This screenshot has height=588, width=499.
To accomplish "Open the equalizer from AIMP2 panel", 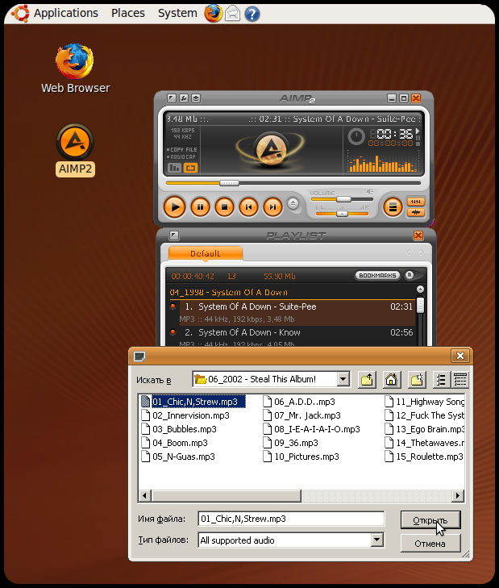I will [415, 202].
